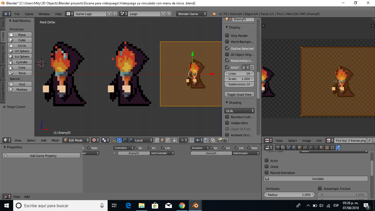Enable the All Object Origins checkbox
This screenshot has width=375, height=211.
(x=227, y=54)
